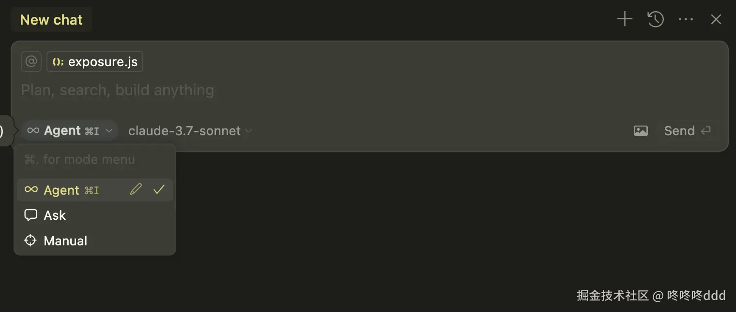Screen dimensions: 736x312
Task: Click the @ add context icon
Action: (31, 62)
